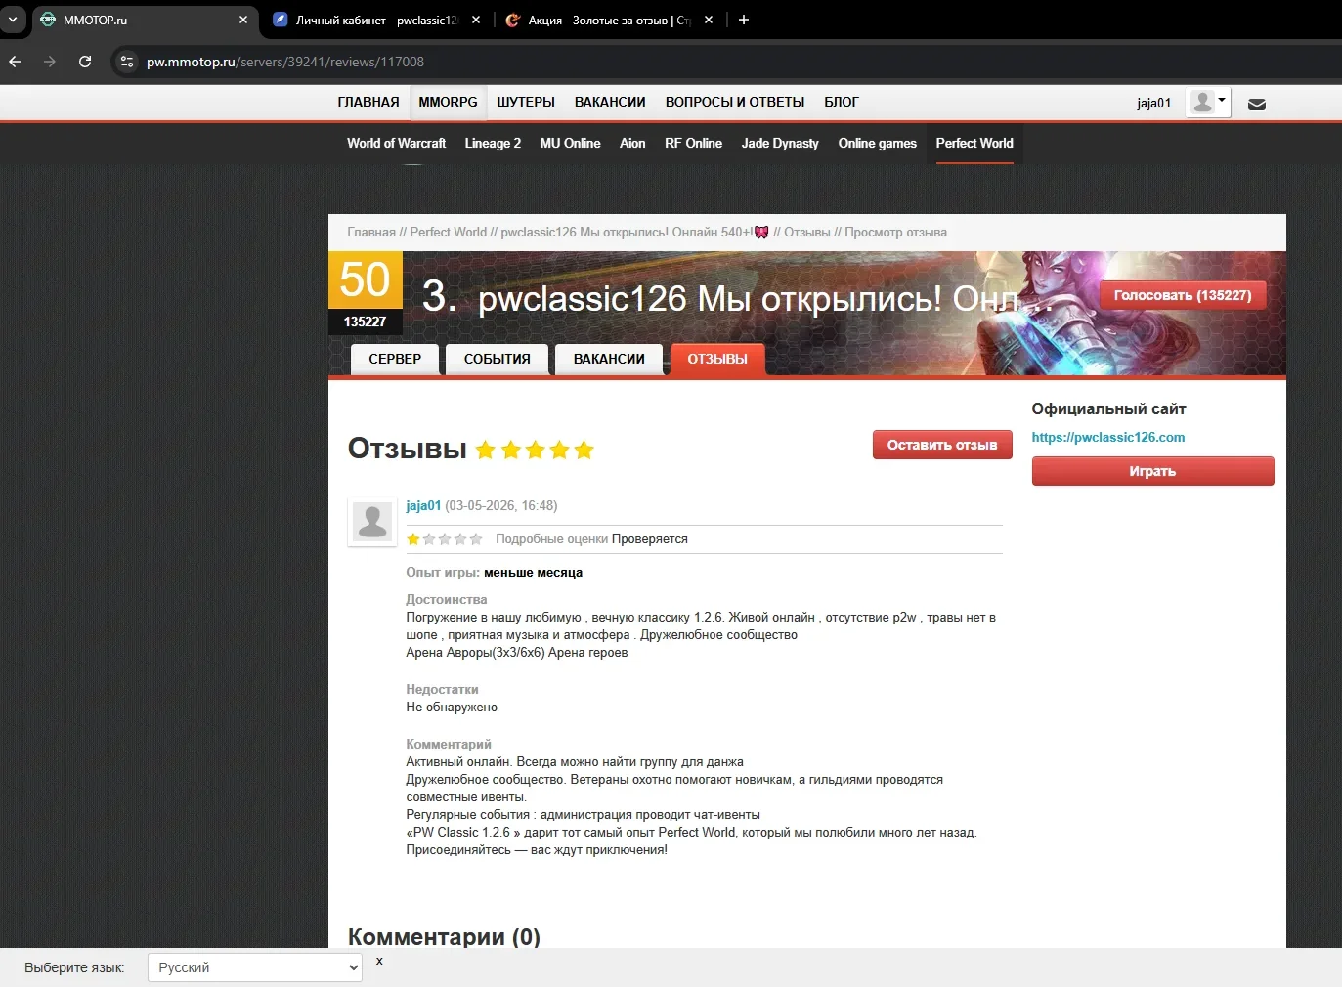
Task: Select Perfect World game category
Action: 974,143
